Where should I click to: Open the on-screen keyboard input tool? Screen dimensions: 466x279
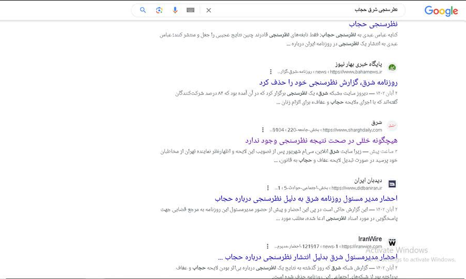click(191, 10)
